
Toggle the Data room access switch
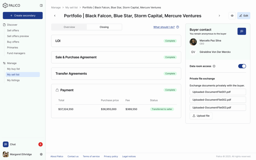[x=242, y=66]
